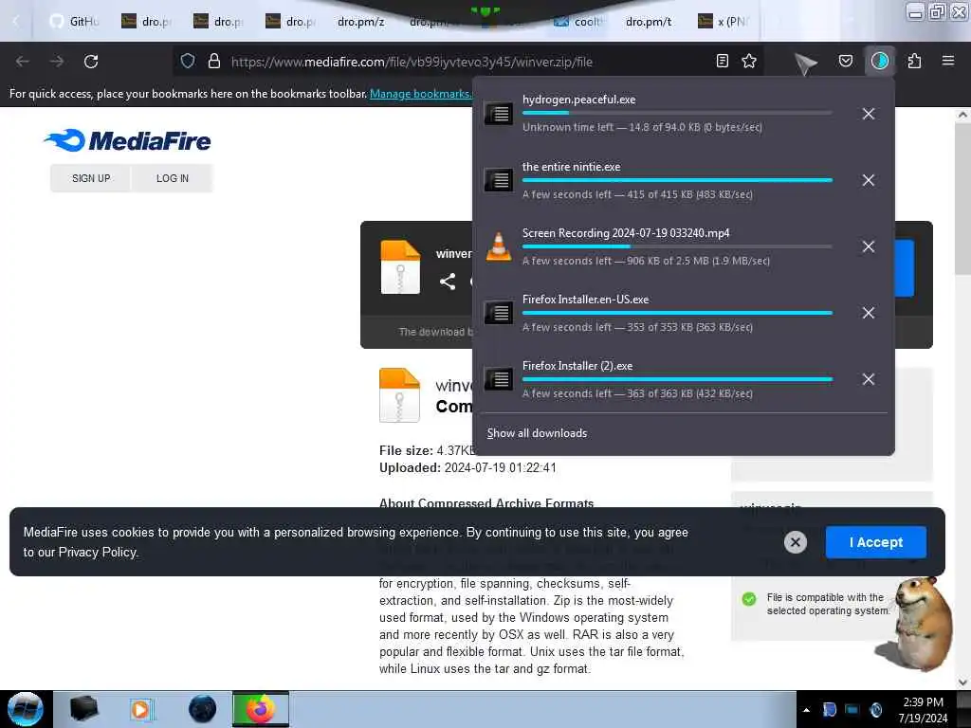Cancel the entire nintie.exe download
Screen dimensions: 971x728
(x=869, y=180)
